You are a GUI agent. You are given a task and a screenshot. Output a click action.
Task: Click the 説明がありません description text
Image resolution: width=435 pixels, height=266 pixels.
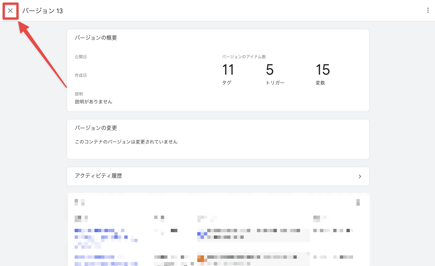point(93,102)
